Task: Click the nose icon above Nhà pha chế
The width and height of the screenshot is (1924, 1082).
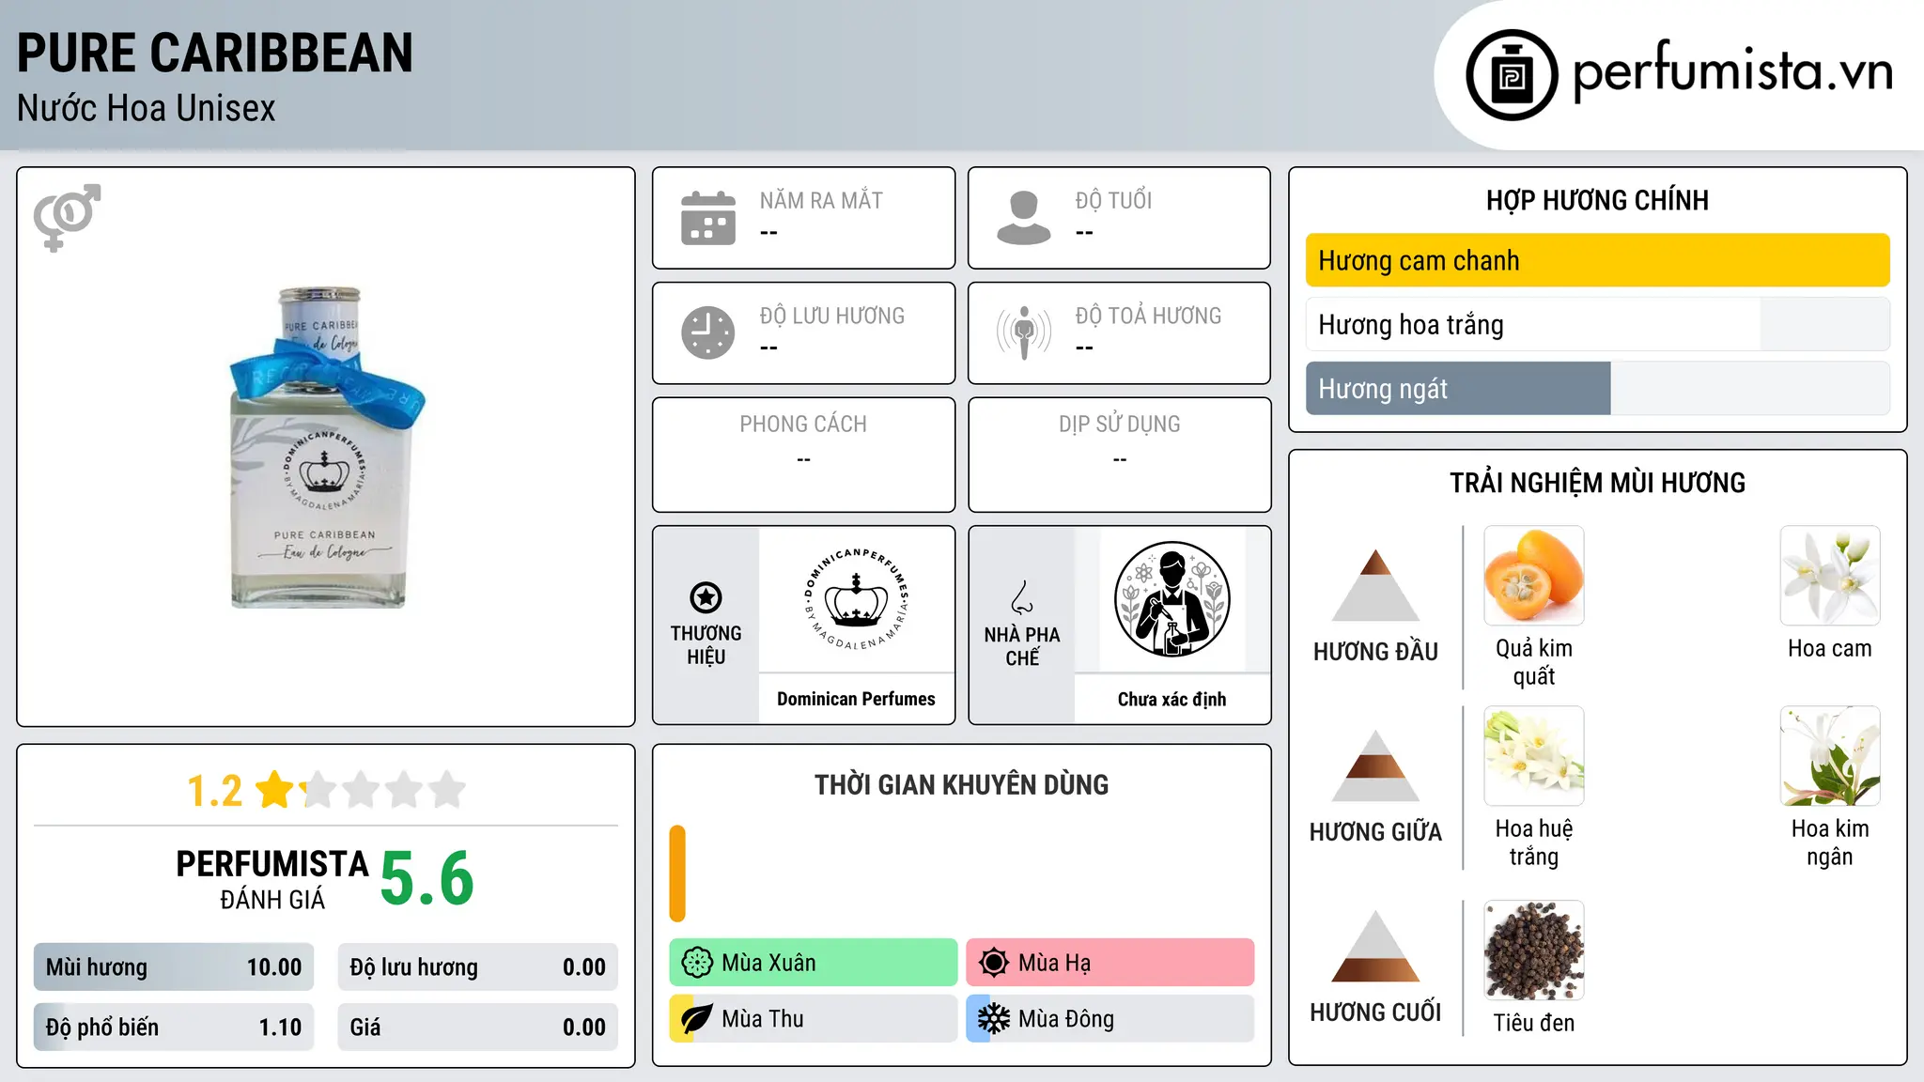Action: (x=1022, y=597)
